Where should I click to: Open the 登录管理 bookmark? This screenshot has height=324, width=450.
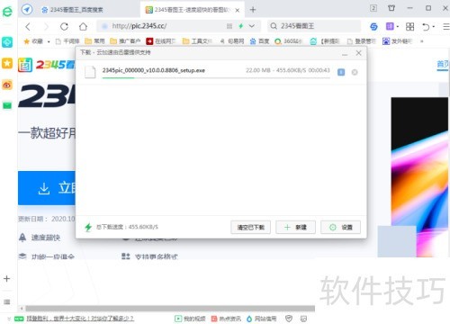click(x=362, y=41)
